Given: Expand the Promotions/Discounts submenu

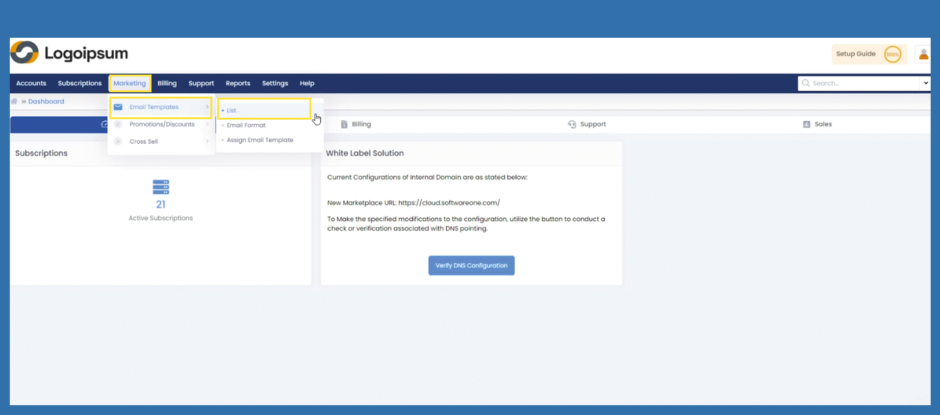Looking at the screenshot, I should [x=162, y=124].
